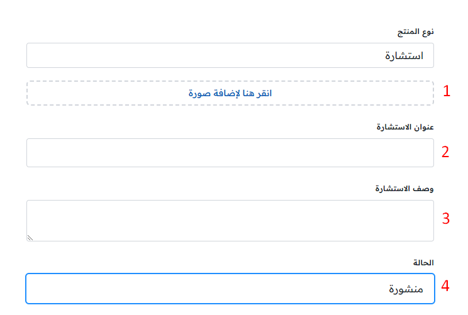468x315 pixels.
Task: Select the استشارة value in product type
Action: pos(404,55)
